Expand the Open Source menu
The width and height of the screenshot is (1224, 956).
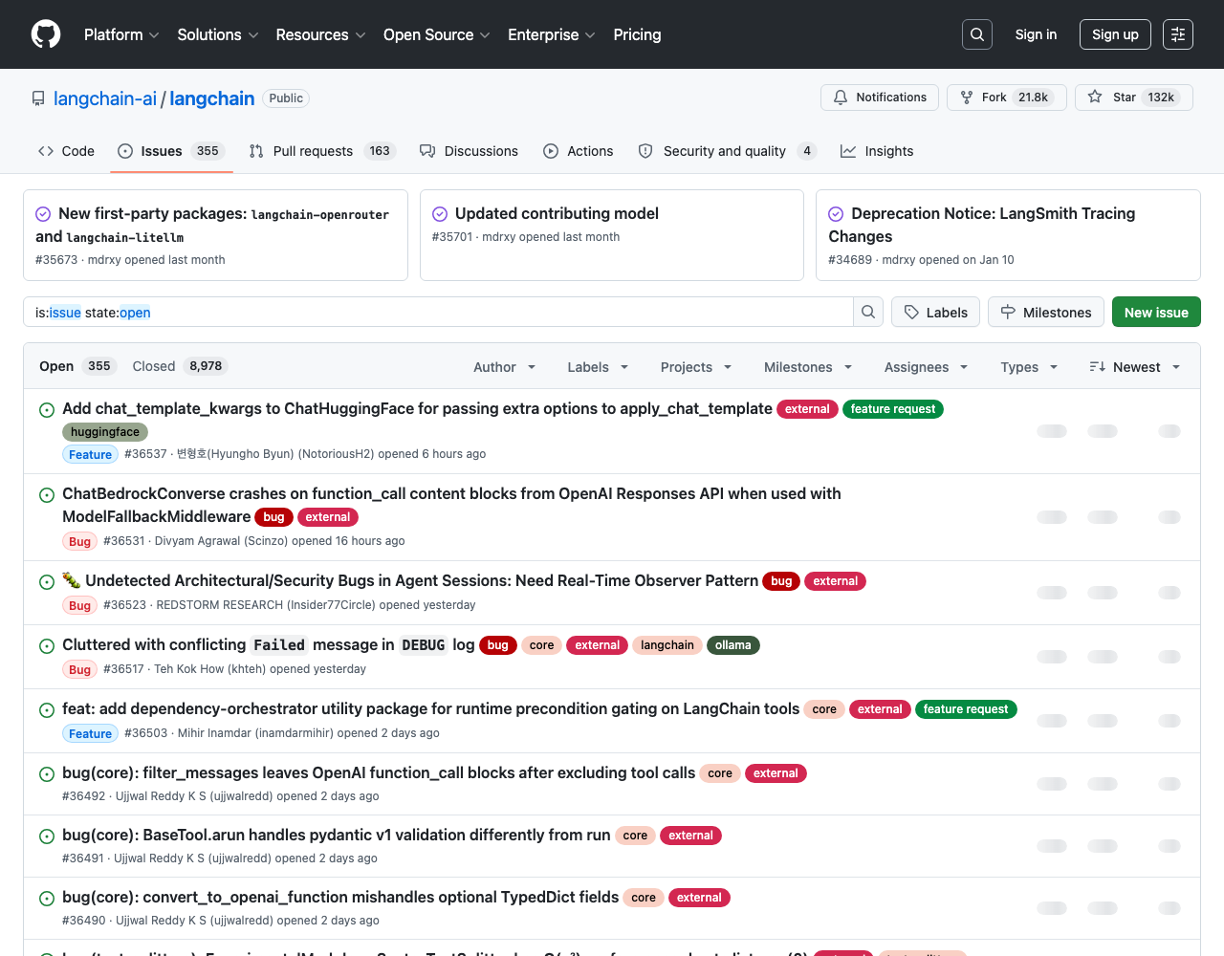[x=436, y=34]
